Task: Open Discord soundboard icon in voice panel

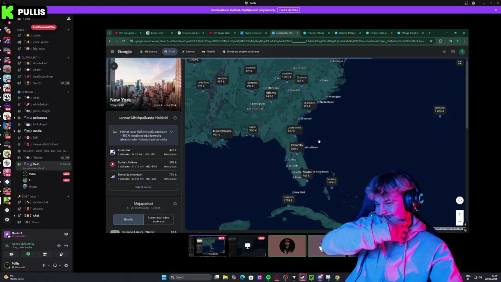Action: tap(61, 254)
